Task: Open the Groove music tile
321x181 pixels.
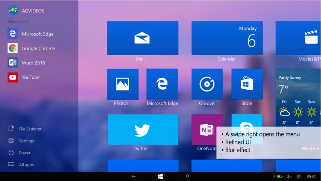Action: pyautogui.click(x=207, y=84)
